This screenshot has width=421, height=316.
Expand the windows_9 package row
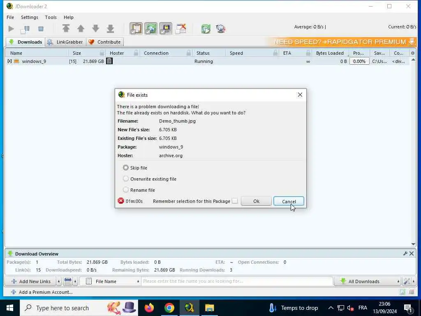10,61
